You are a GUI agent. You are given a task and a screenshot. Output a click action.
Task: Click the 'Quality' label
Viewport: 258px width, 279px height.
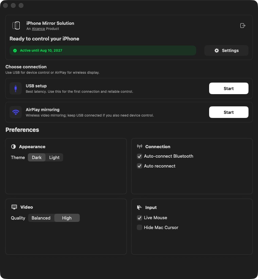(18, 218)
